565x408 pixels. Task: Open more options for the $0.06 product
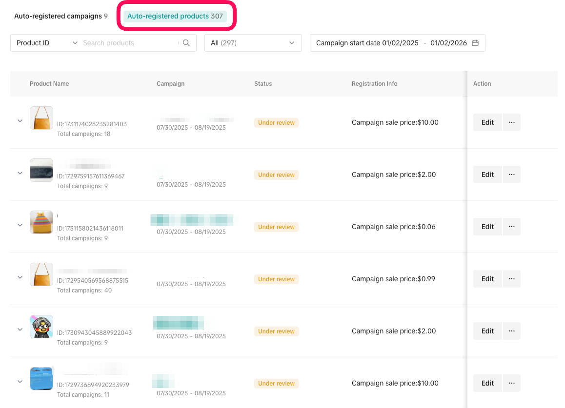click(x=511, y=227)
